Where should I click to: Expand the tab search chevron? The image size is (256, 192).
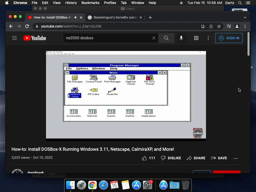(245, 17)
